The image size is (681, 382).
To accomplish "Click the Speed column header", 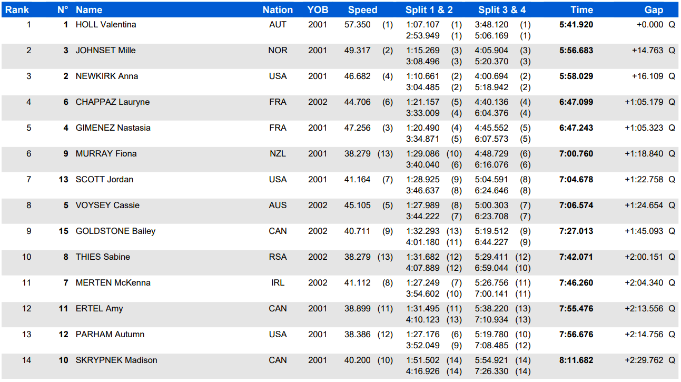I will (x=362, y=10).
